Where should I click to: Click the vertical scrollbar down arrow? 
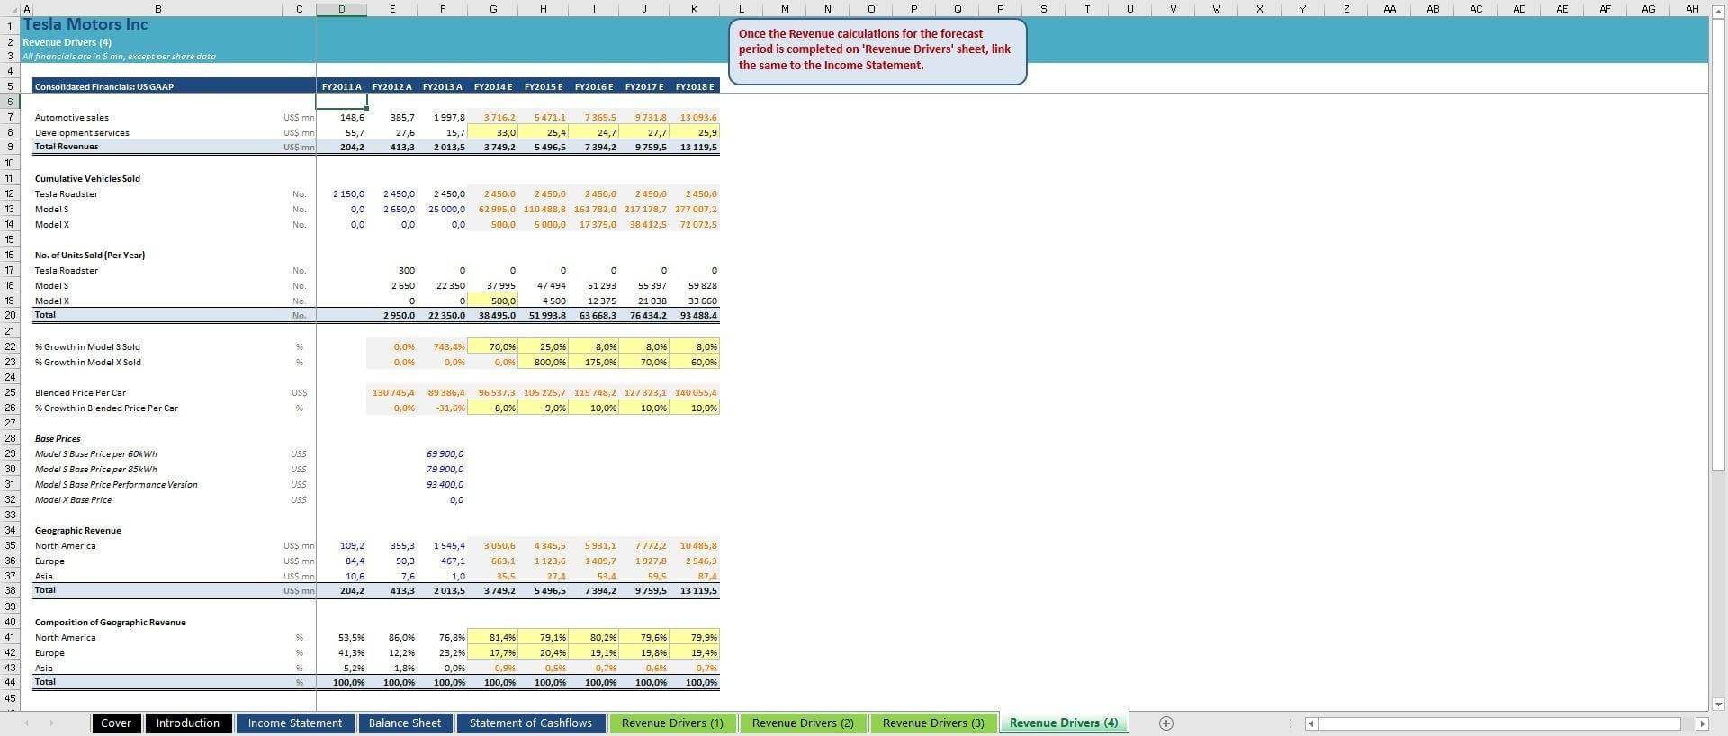tap(1718, 705)
